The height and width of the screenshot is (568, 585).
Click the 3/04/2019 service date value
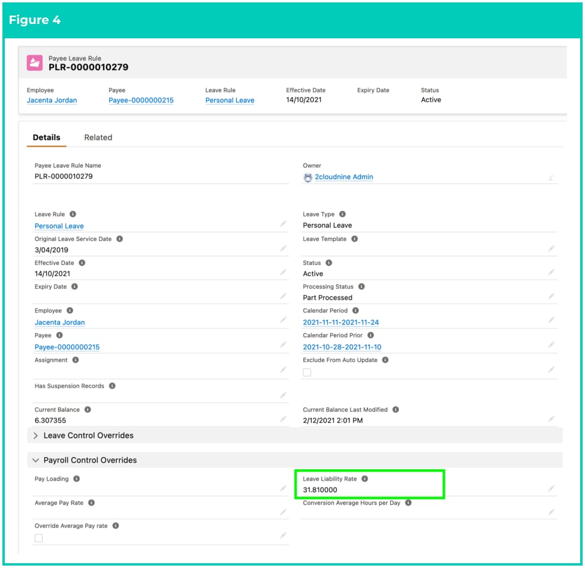[52, 250]
